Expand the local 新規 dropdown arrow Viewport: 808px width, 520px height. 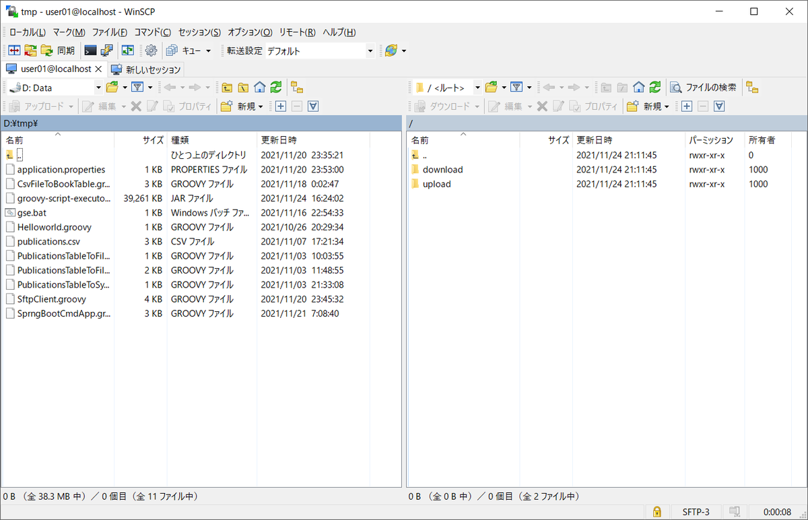(261, 106)
